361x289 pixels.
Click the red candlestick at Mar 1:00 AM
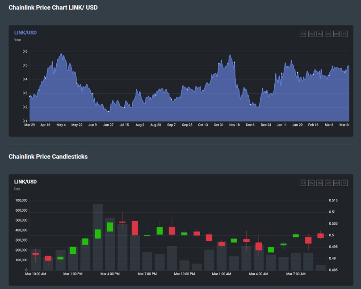tap(222, 244)
